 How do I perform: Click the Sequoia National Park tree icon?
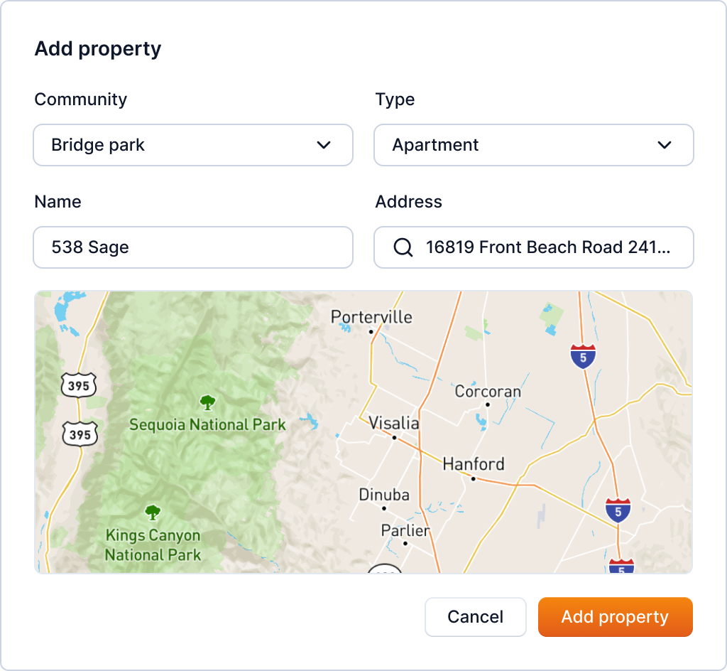point(207,403)
